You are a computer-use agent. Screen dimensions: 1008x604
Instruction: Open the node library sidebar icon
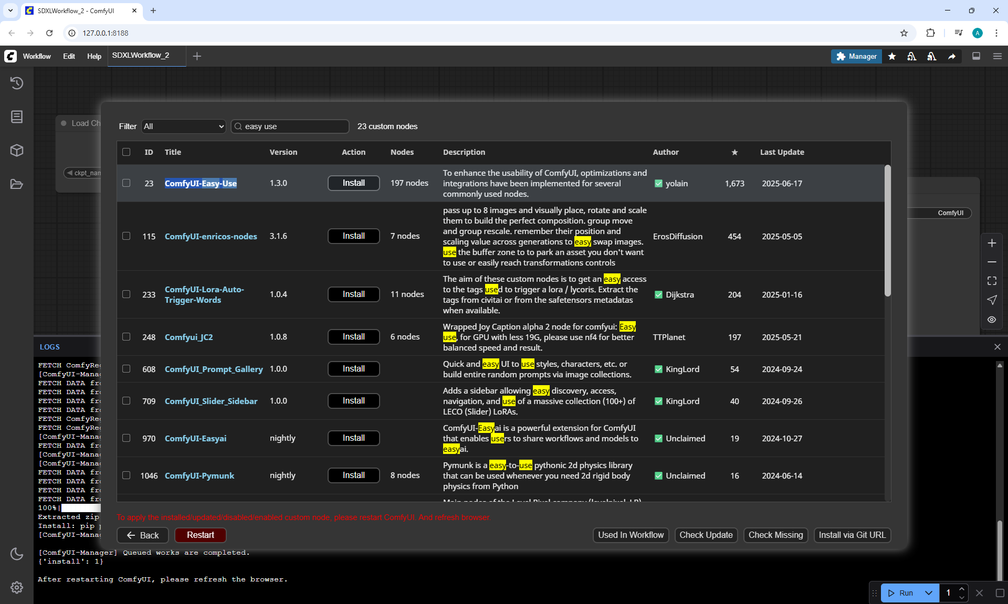point(17,116)
